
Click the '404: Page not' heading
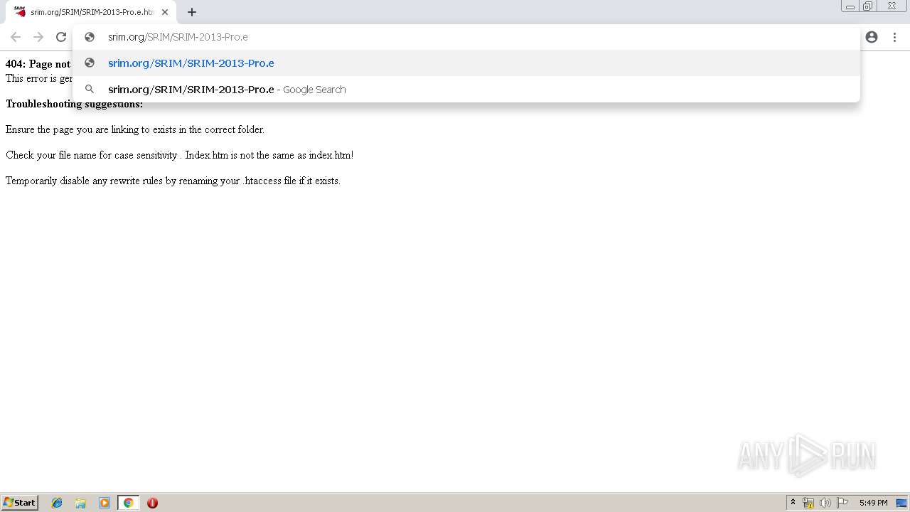[x=38, y=64]
